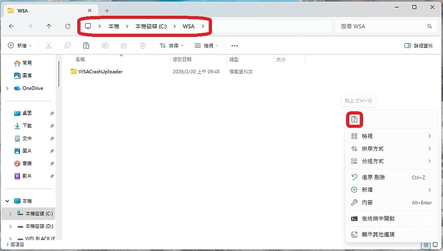The image size is (443, 251).
Task: Open a new tab with plus
Action: [x=107, y=11]
